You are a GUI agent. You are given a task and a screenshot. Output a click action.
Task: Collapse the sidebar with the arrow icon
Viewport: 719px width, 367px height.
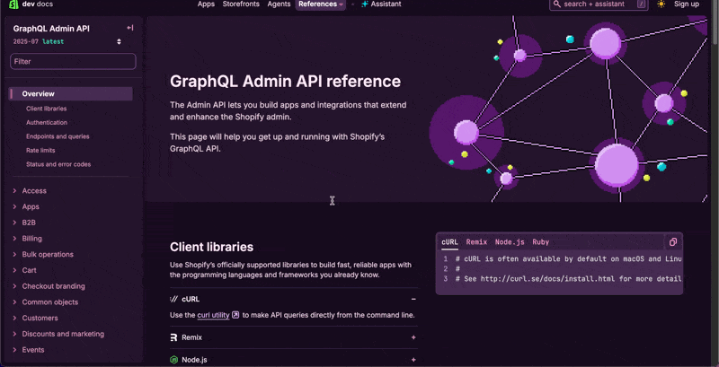point(130,28)
